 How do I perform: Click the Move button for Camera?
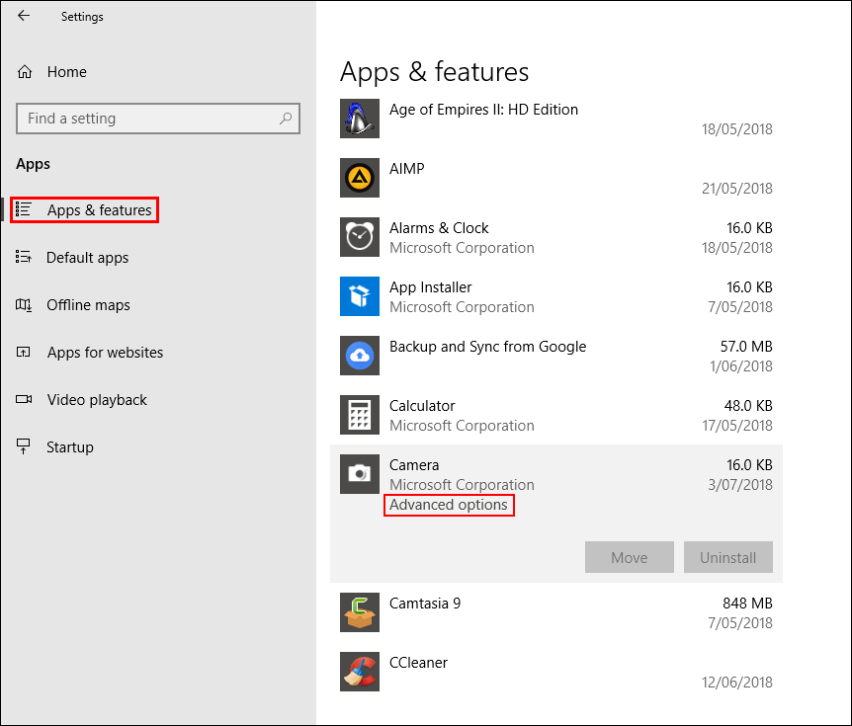(x=630, y=556)
